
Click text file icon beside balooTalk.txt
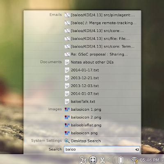coord(67,102)
